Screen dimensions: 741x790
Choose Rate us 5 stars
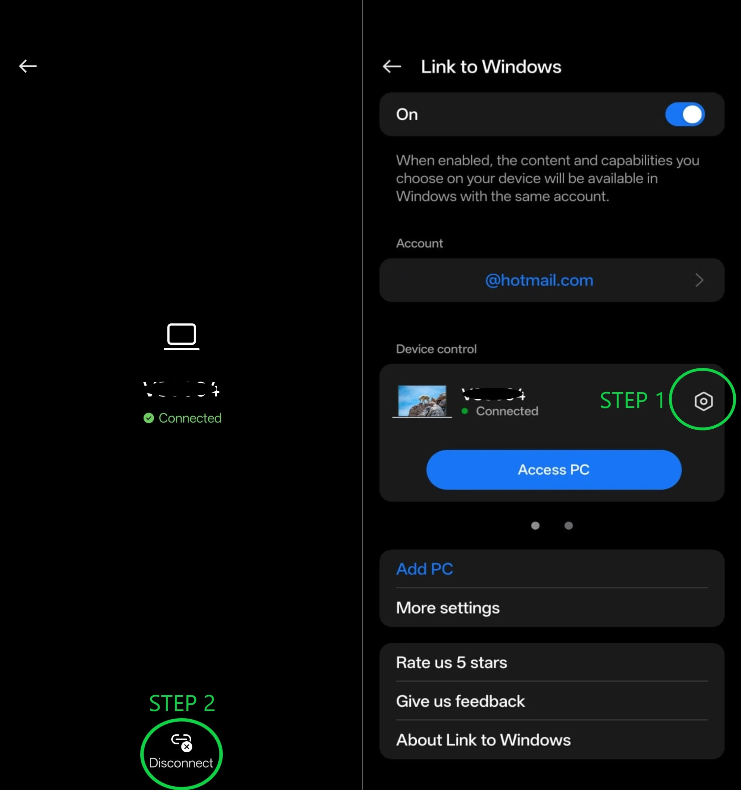[552, 663]
